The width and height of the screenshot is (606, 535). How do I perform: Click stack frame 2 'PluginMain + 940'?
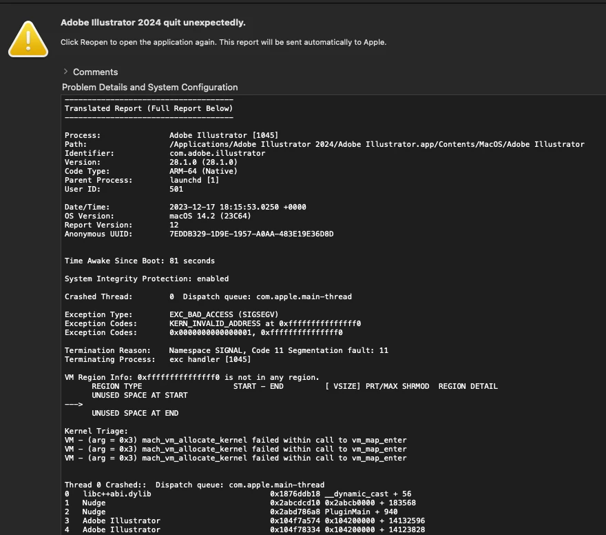(x=231, y=512)
